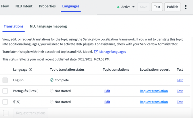Viewport: 193px width, 118px height.
Task: Go to the Properties tab
Action: tap(47, 6)
